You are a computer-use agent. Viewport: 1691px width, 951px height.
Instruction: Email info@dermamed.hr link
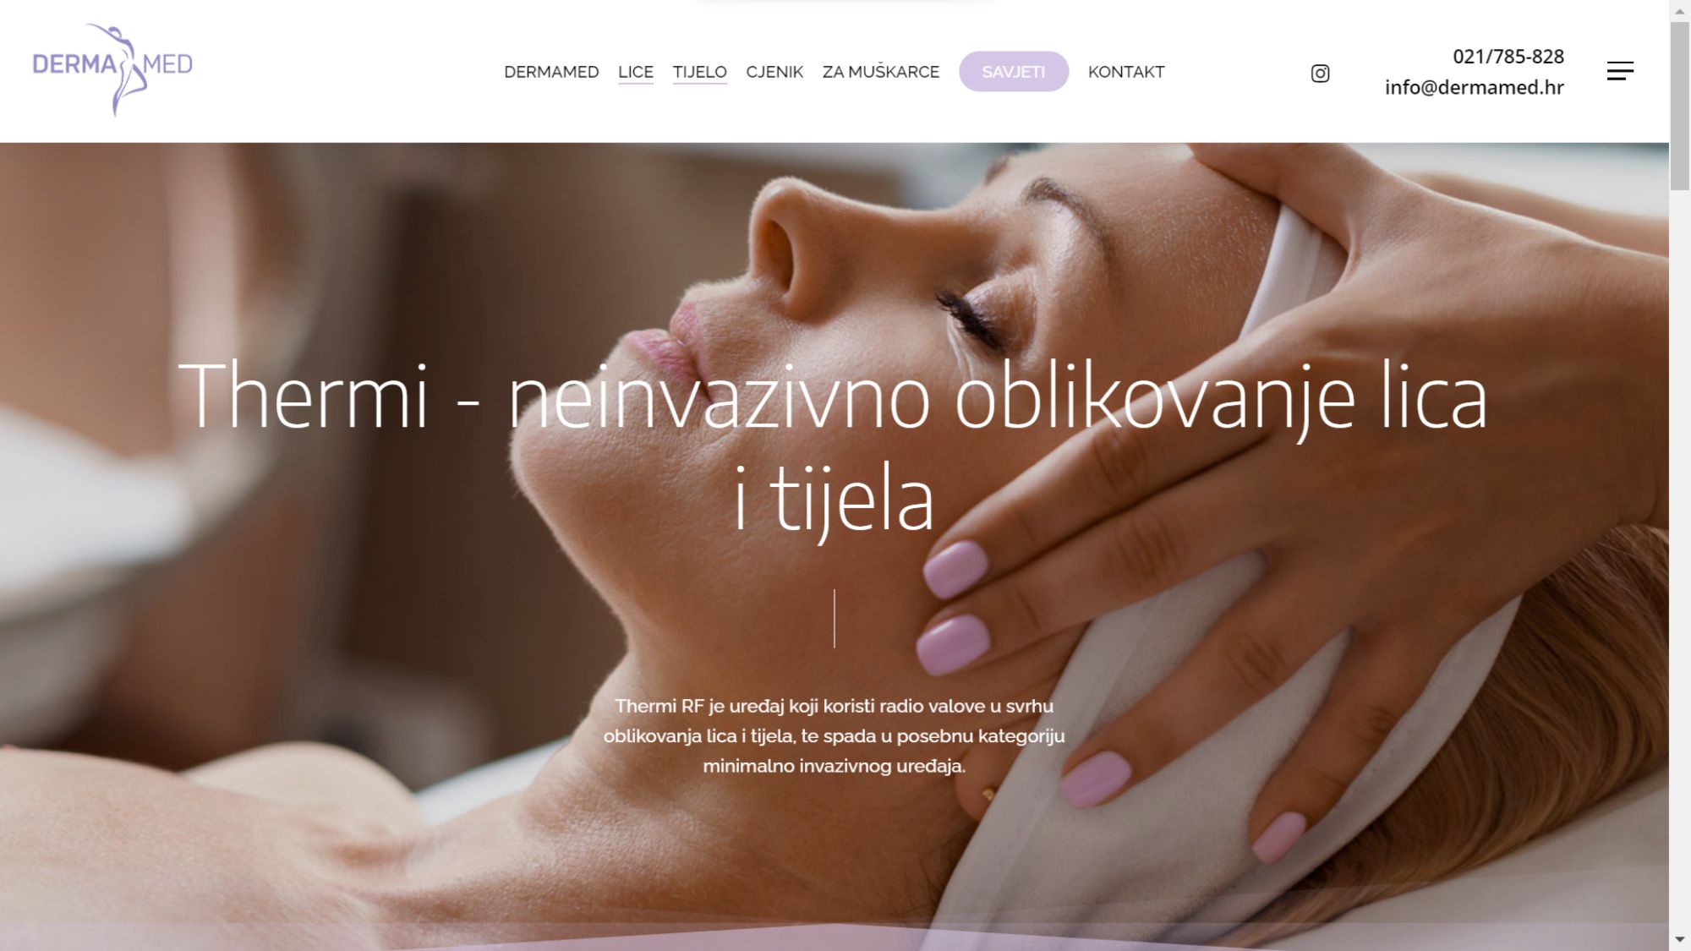point(1475,87)
